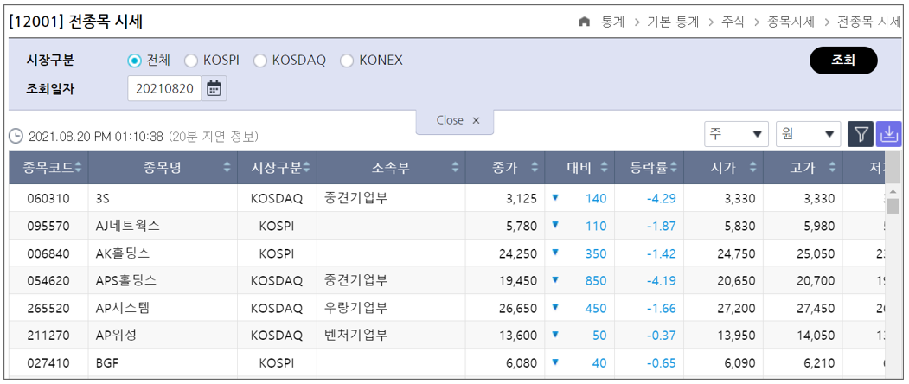
Task: Click stock code 006840
Action: pos(48,253)
